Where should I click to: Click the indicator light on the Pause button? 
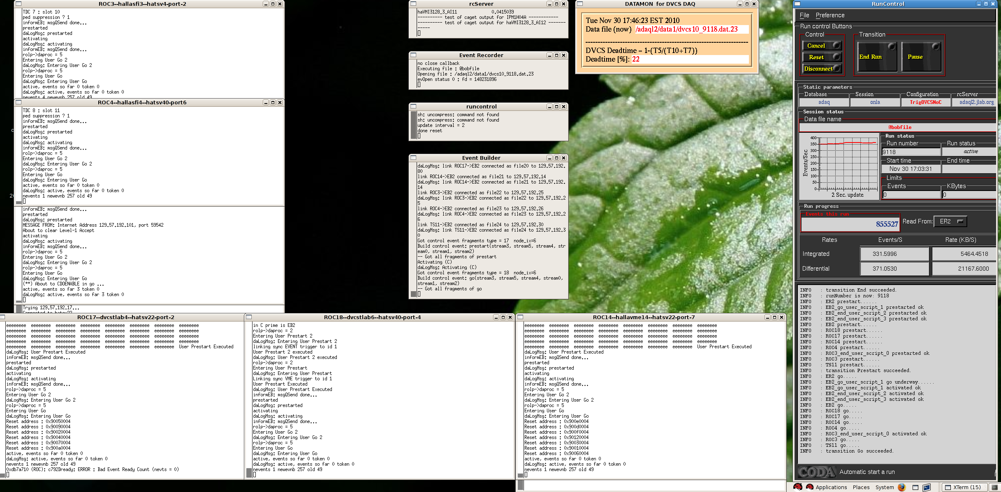(x=936, y=46)
